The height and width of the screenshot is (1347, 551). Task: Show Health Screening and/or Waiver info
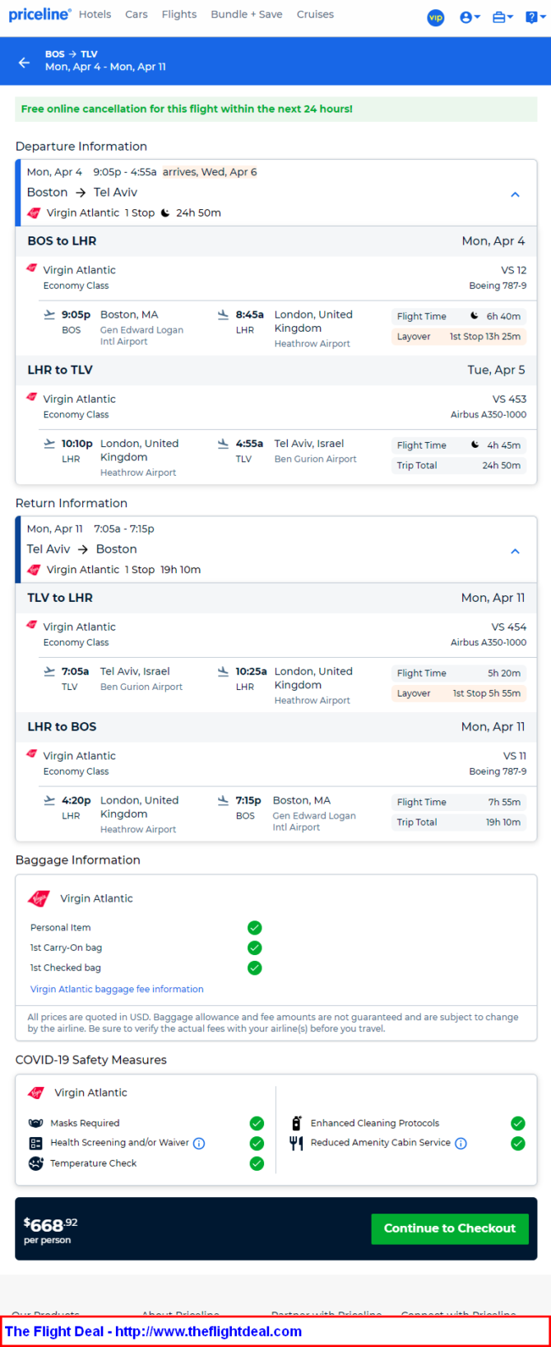(x=199, y=1143)
